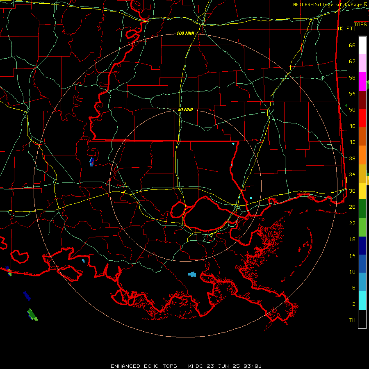The width and height of the screenshot is (369, 369).
Task: Click the '34' legend label
Action: (352, 175)
